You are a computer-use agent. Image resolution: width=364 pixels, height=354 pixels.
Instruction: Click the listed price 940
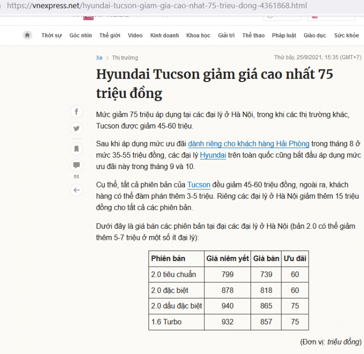point(228,306)
